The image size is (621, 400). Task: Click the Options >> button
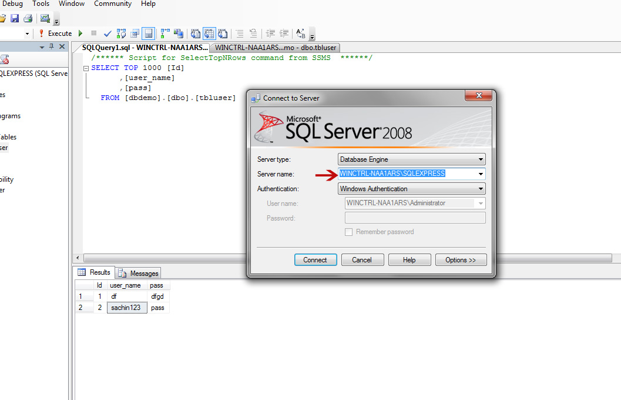(x=461, y=259)
